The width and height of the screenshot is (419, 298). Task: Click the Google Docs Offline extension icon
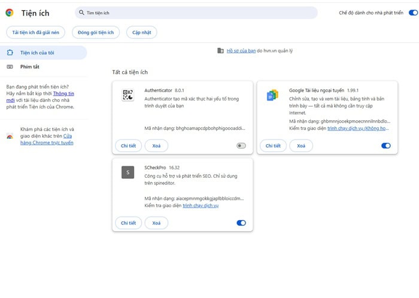pos(272,95)
